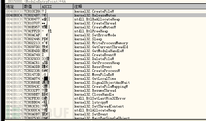Screen dimensions: 206x121
Task: Click value 7C8024B7
Action: pyautogui.click(x=32, y=15)
